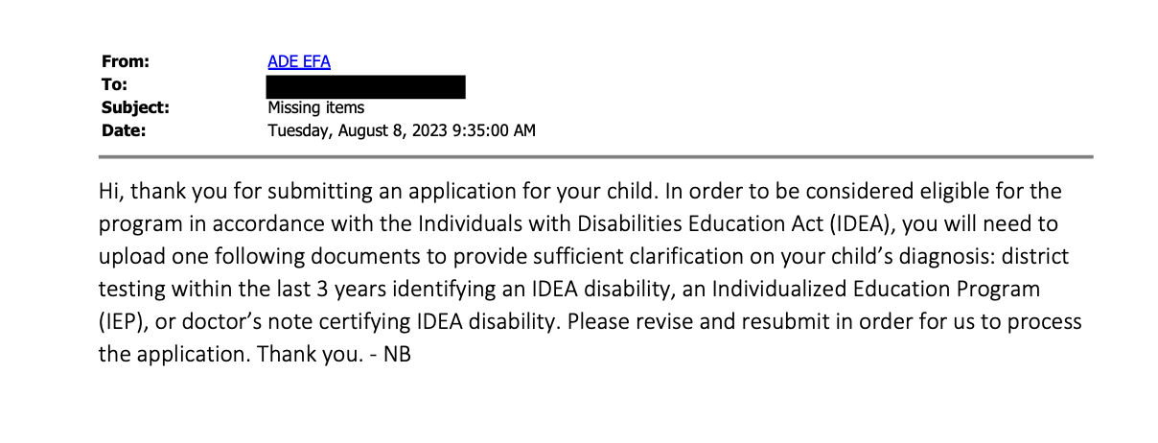Click the redacted recipient bar
This screenshot has height=443, width=1158.
coord(365,86)
